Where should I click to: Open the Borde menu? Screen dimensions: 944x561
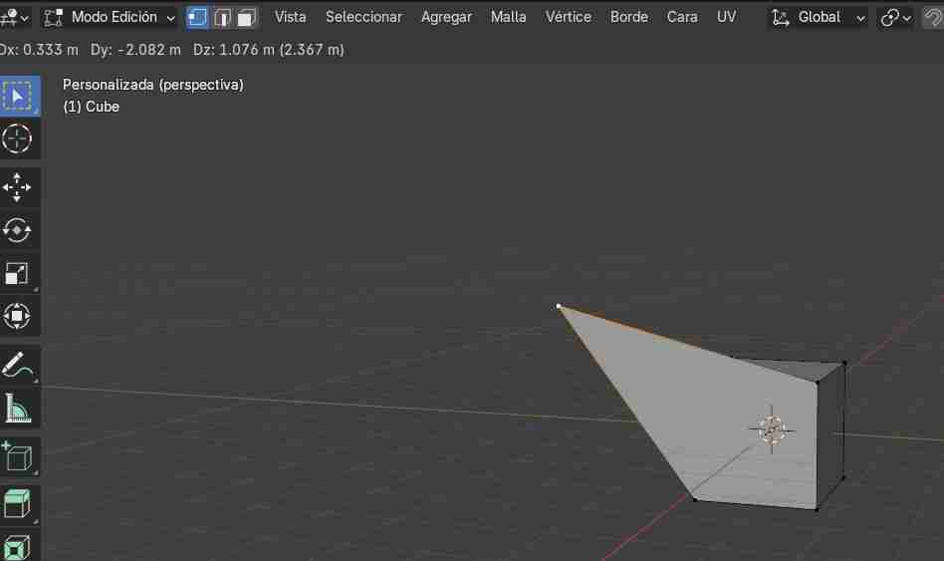[x=629, y=17]
